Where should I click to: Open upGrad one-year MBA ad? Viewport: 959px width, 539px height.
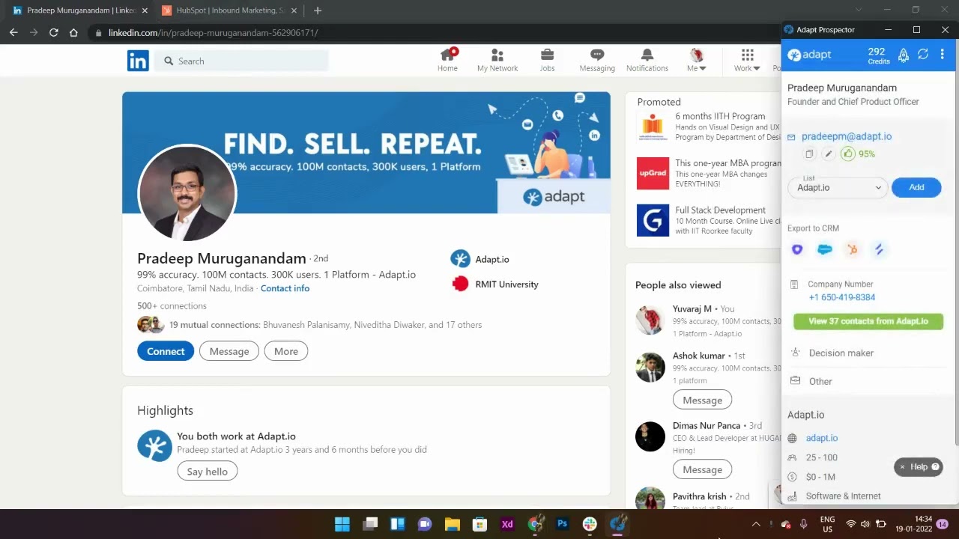point(728,163)
